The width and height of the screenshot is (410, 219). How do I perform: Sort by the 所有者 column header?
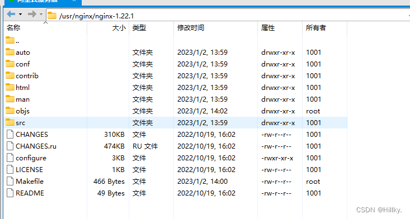click(316, 28)
